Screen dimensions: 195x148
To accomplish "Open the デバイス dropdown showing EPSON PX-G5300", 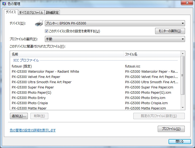I will [x=115, y=23].
